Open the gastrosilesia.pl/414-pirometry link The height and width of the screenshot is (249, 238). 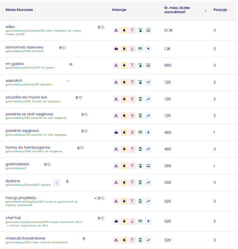pyautogui.click(x=25, y=51)
